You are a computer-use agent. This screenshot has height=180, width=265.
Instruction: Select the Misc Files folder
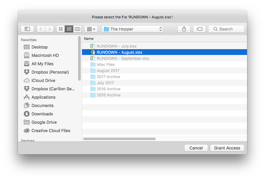pyautogui.click(x=164, y=65)
